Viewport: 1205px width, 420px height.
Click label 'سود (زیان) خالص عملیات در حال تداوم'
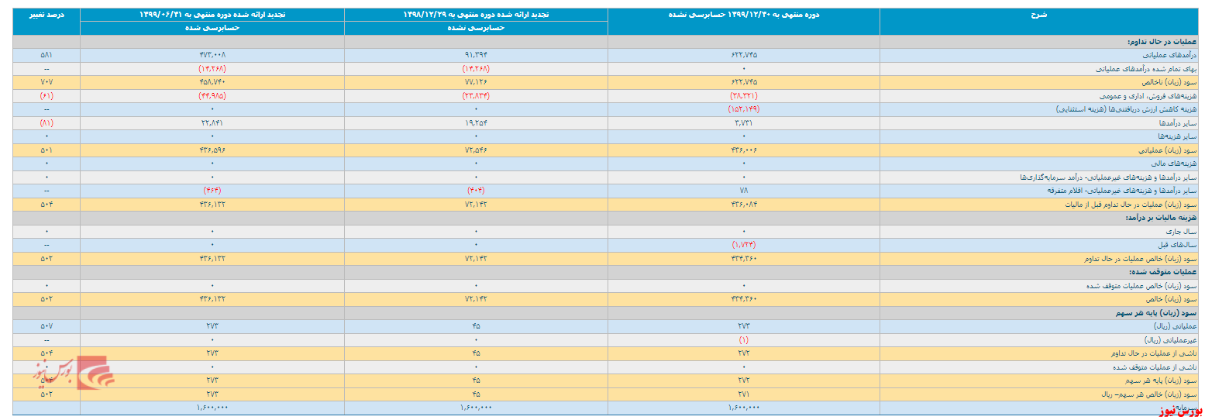point(1139,258)
